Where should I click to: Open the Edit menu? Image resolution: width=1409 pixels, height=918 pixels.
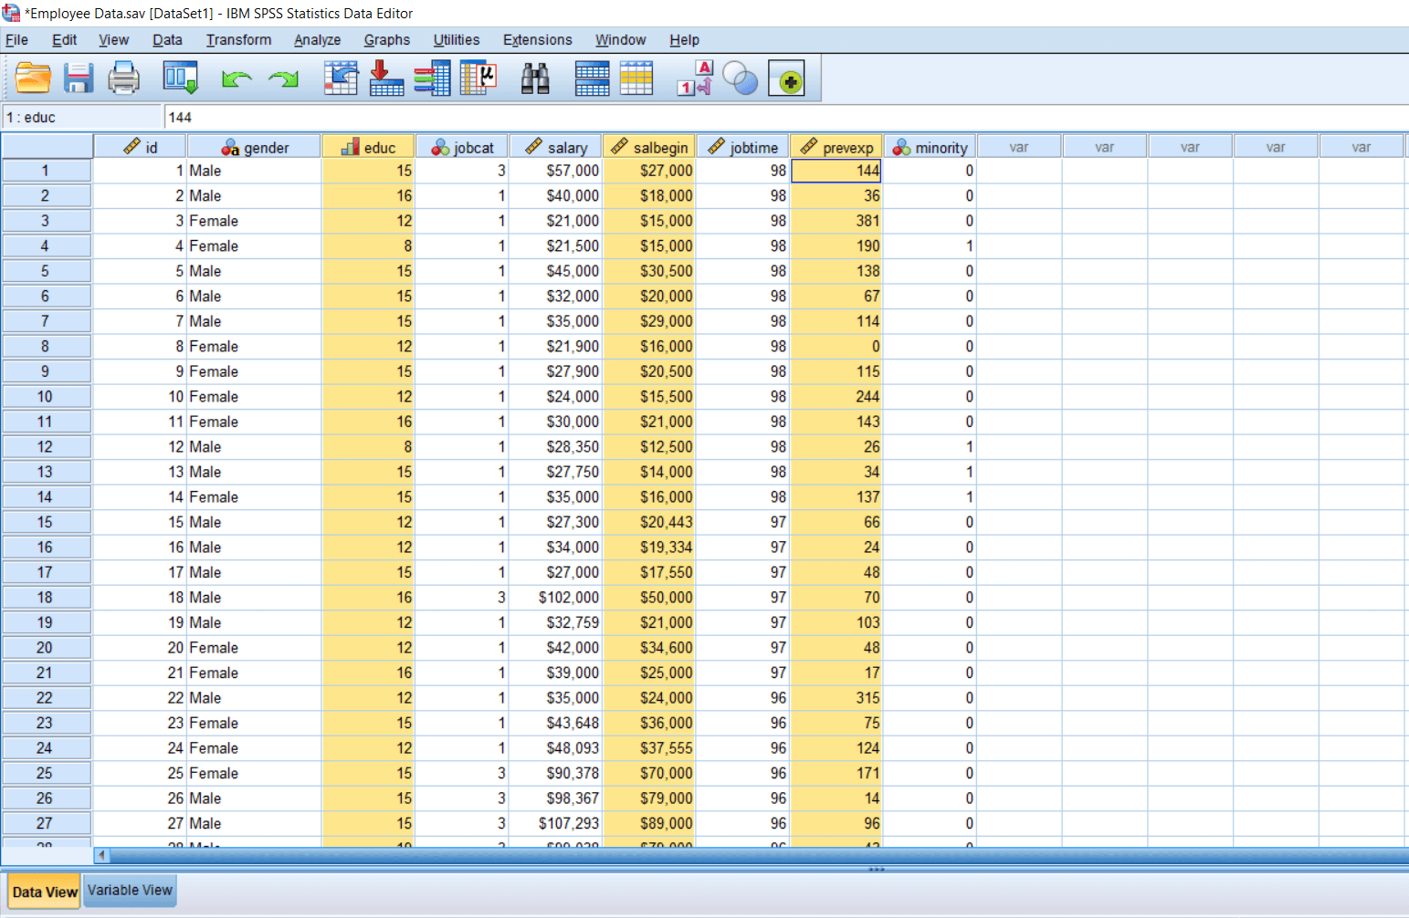tap(64, 40)
